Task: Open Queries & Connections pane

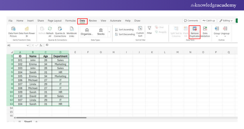Action: pos(60,29)
